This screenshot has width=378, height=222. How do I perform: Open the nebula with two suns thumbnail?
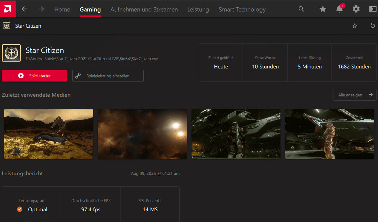tap(142, 134)
